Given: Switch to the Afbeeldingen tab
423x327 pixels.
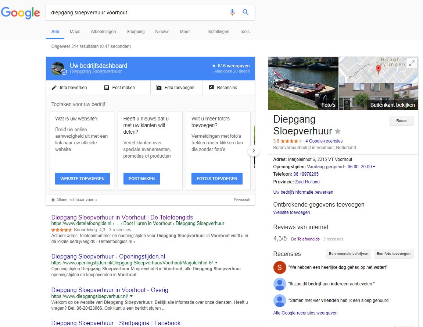Looking at the screenshot, I should click(103, 32).
